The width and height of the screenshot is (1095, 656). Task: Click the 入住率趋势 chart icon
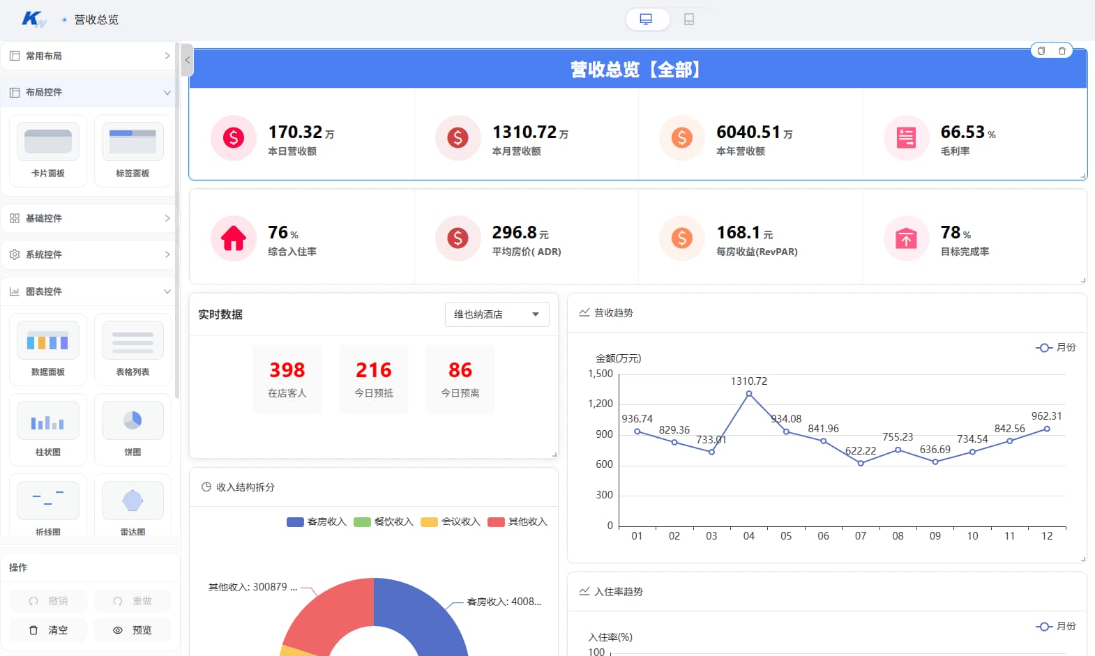[584, 591]
